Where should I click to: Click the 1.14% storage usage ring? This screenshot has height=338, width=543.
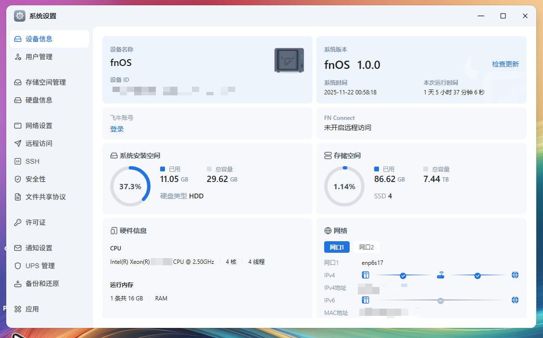coord(344,186)
